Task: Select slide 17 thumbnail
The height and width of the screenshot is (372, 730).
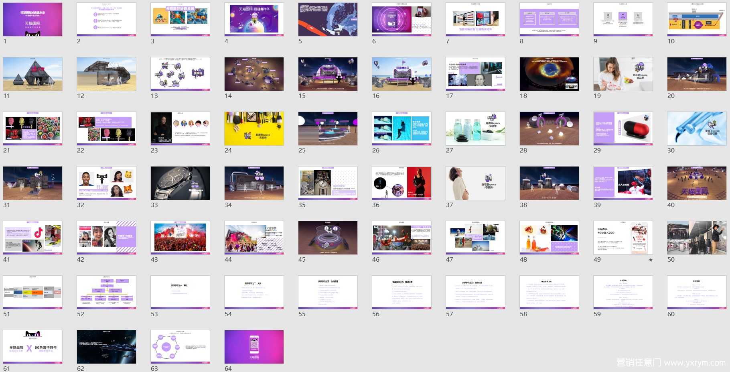Action: pyautogui.click(x=475, y=74)
